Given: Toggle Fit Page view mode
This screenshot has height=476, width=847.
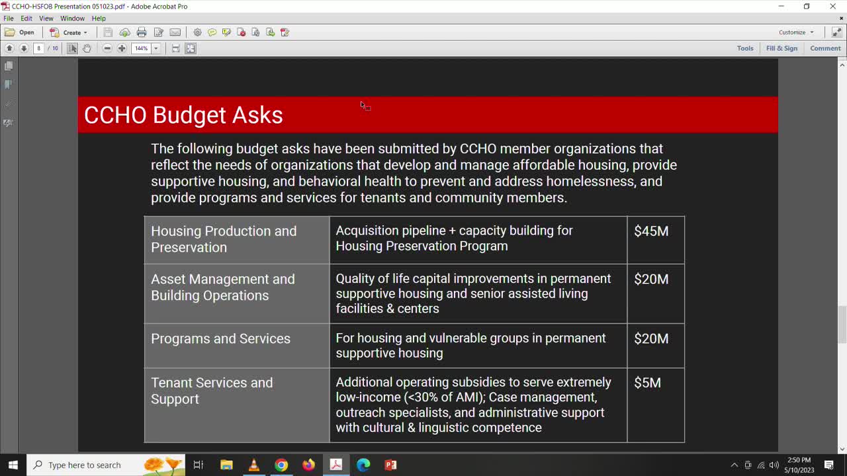Looking at the screenshot, I should (x=190, y=48).
